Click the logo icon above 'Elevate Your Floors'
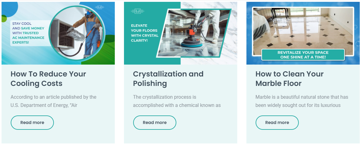 tap(137, 12)
